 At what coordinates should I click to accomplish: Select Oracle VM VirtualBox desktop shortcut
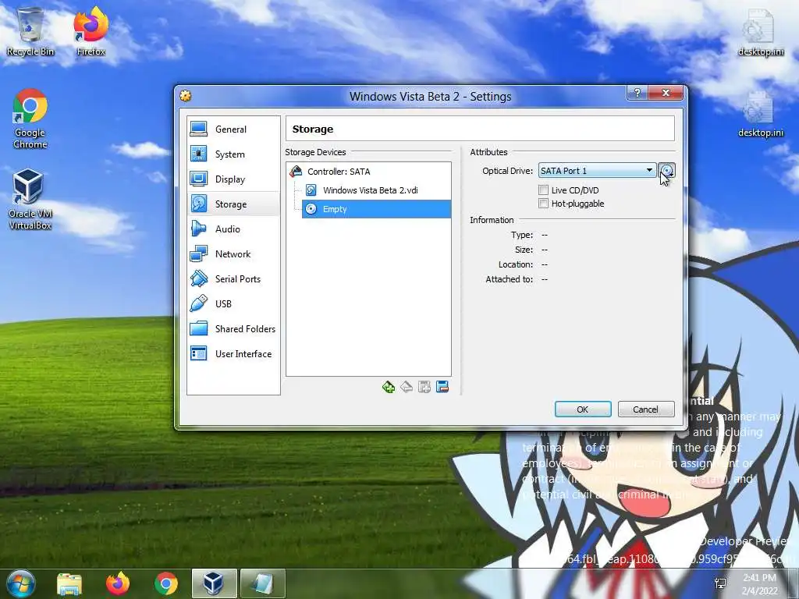pyautogui.click(x=30, y=200)
